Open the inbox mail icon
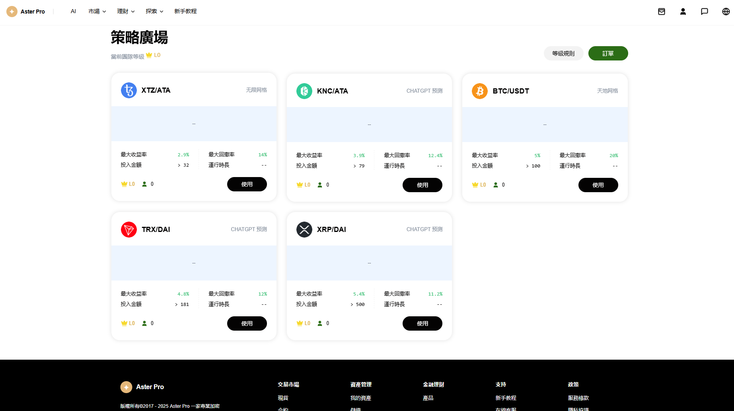The image size is (734, 411). [x=662, y=12]
